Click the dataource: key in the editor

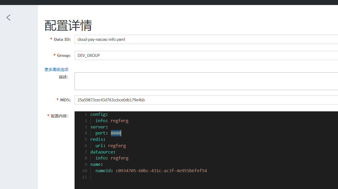coord(103,152)
